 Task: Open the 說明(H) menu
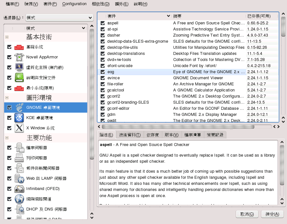[x=140, y=4]
